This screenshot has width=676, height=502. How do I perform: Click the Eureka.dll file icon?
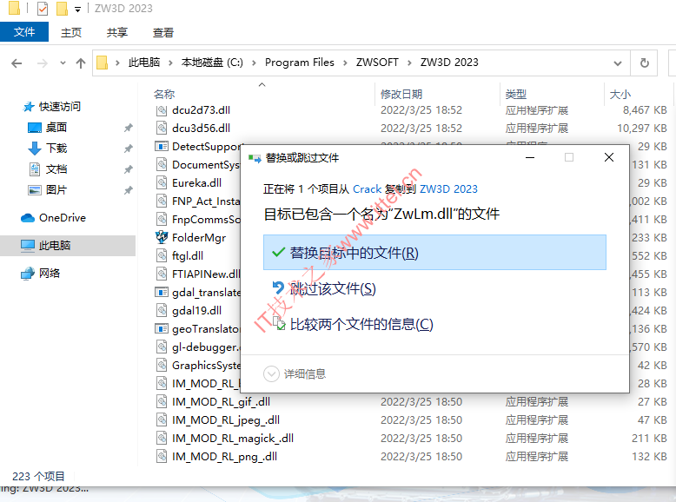pyautogui.click(x=162, y=182)
